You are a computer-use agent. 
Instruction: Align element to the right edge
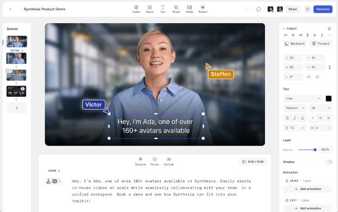coord(300,35)
